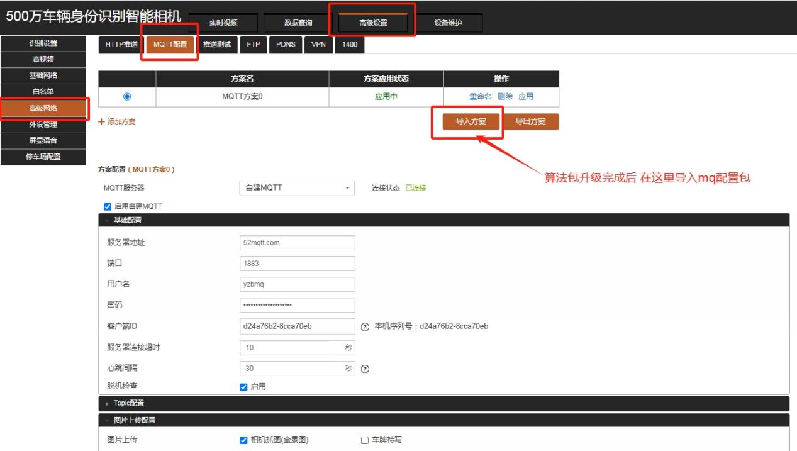The width and height of the screenshot is (797, 451).
Task: Open 屏显语音 in sidebar
Action: [43, 140]
